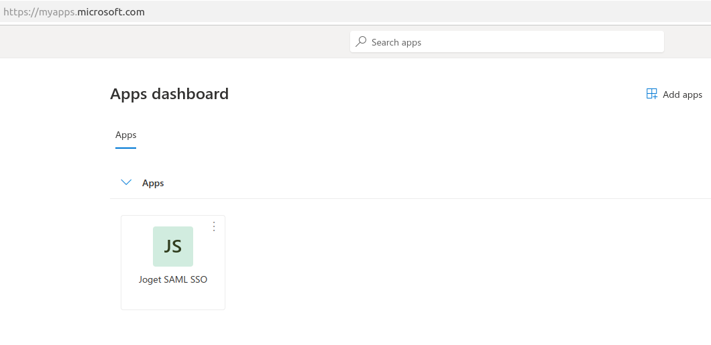The height and width of the screenshot is (345, 711).
Task: Click the Search apps placeholder text
Action: click(x=396, y=42)
